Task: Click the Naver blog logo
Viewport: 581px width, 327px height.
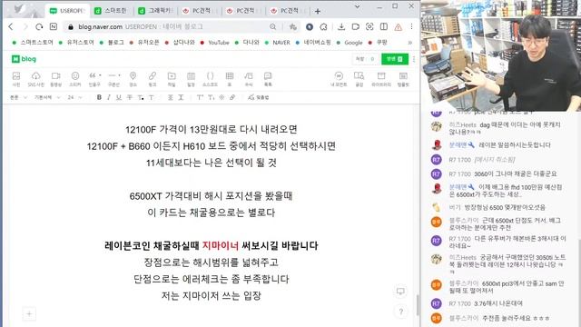Action: click(x=24, y=59)
